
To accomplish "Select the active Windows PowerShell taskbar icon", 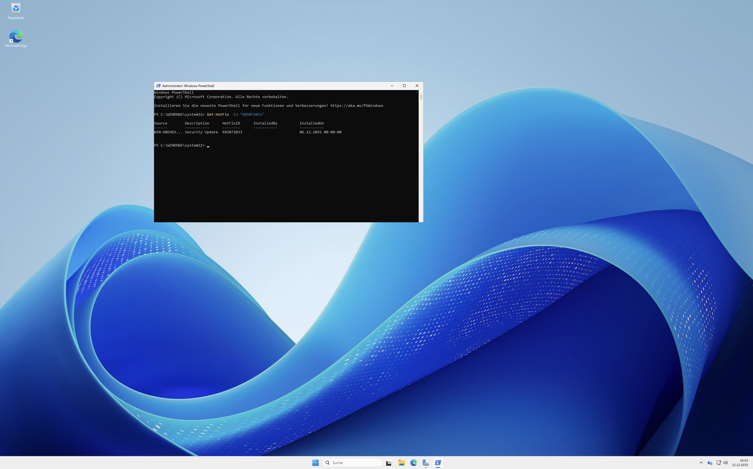I will tap(438, 462).
